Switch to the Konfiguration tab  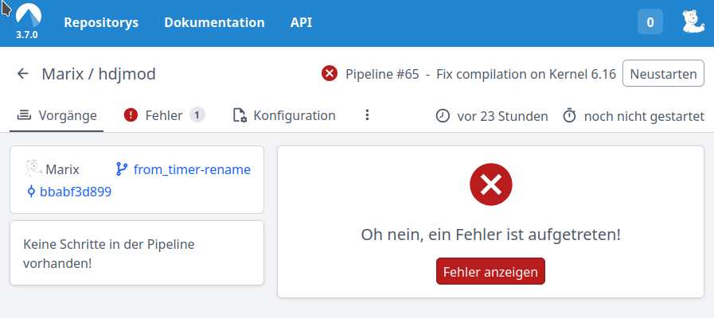pos(284,115)
